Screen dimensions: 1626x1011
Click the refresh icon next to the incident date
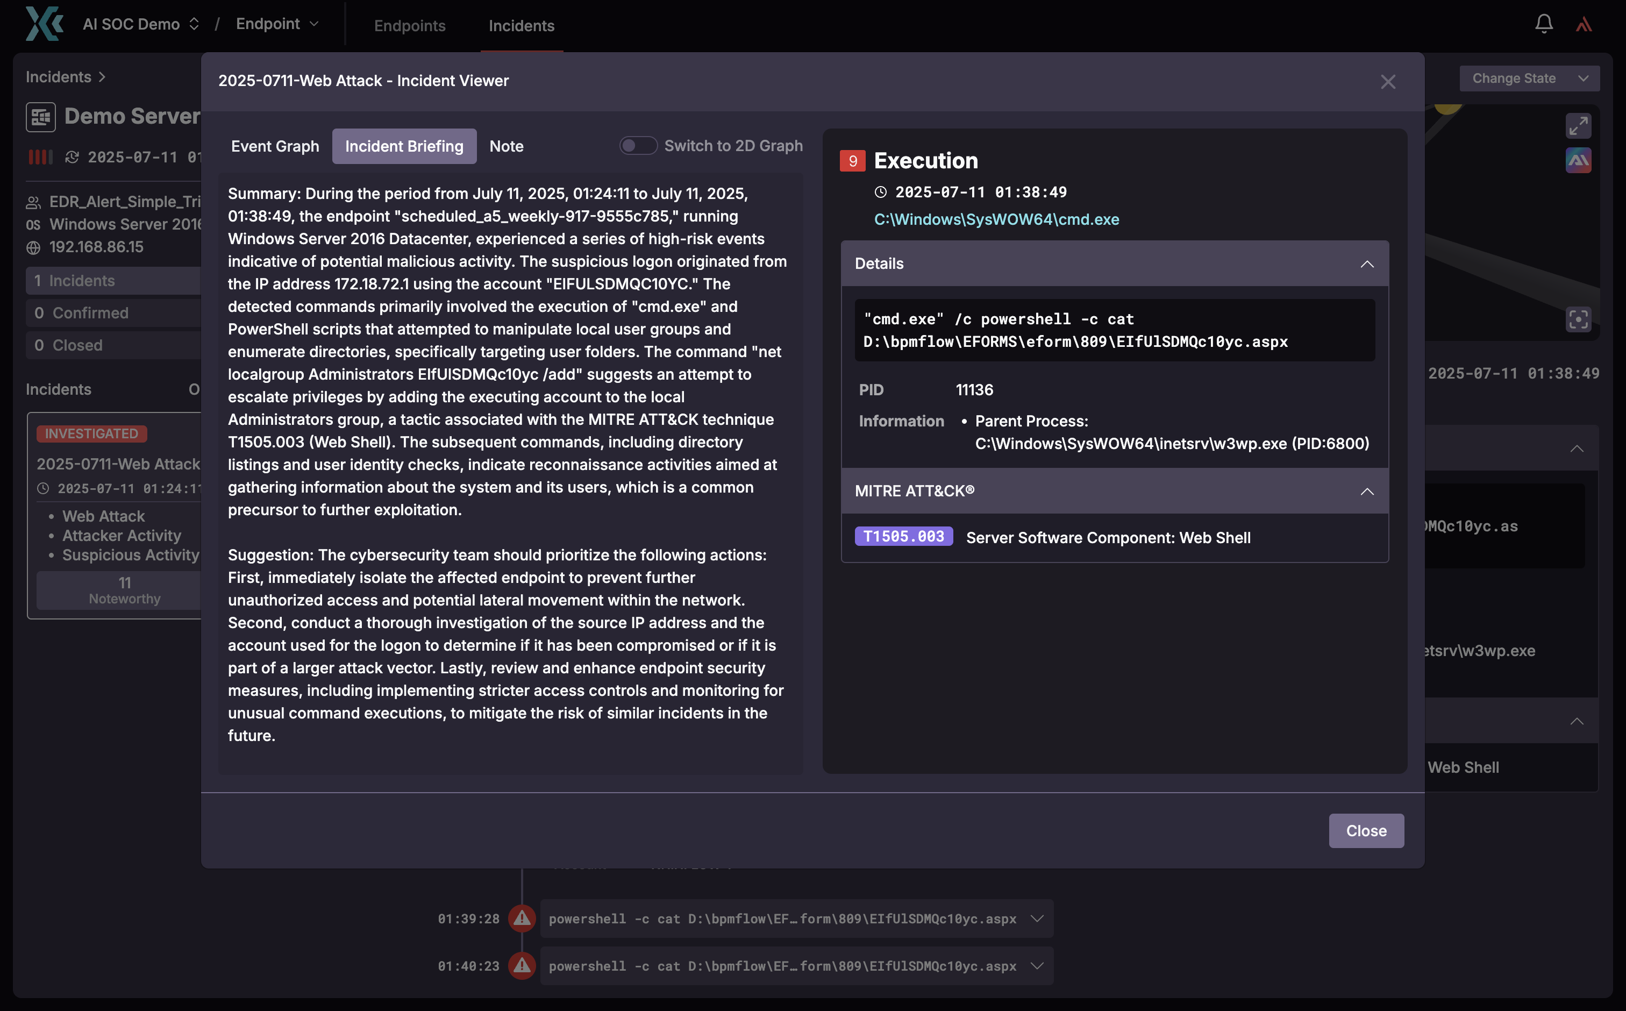pyautogui.click(x=73, y=156)
